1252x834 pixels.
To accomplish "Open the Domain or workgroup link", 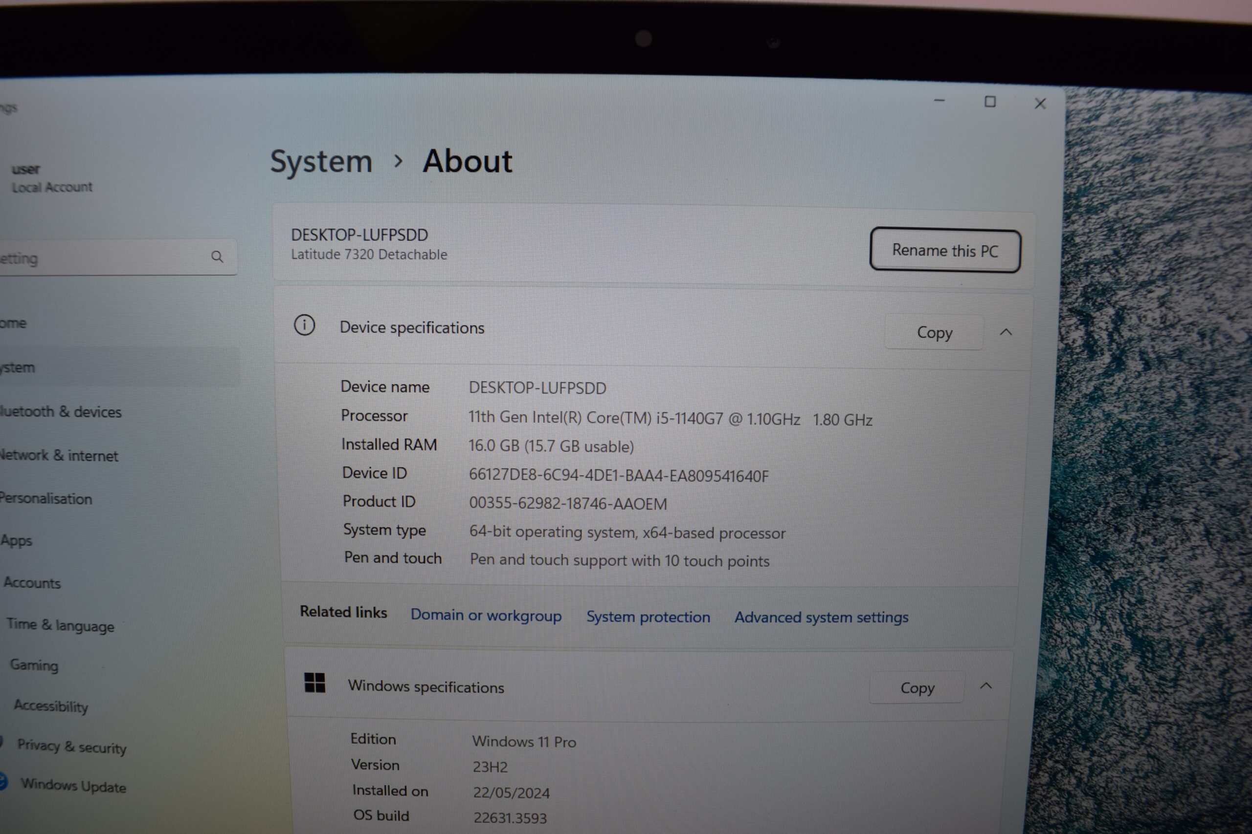I will tap(486, 615).
